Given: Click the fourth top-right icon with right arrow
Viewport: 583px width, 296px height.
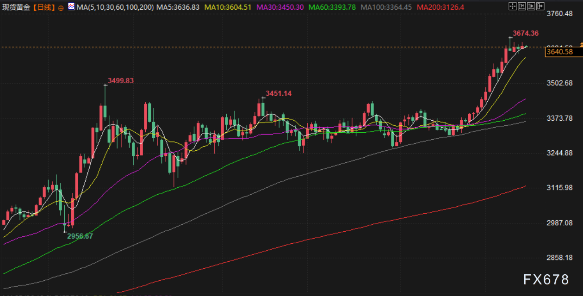Looking at the screenshot, I should [x=540, y=6].
